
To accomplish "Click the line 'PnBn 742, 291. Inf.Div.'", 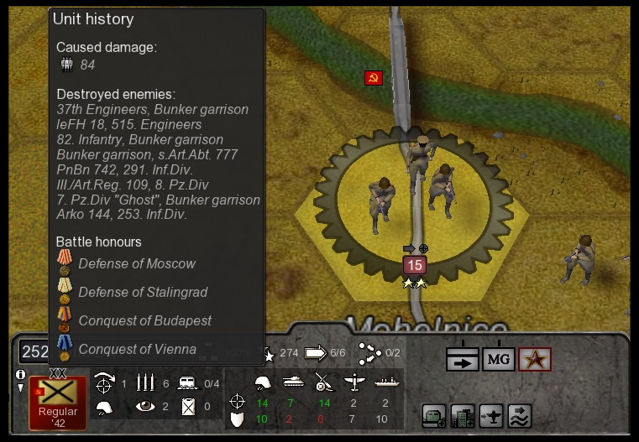I will 124,169.
